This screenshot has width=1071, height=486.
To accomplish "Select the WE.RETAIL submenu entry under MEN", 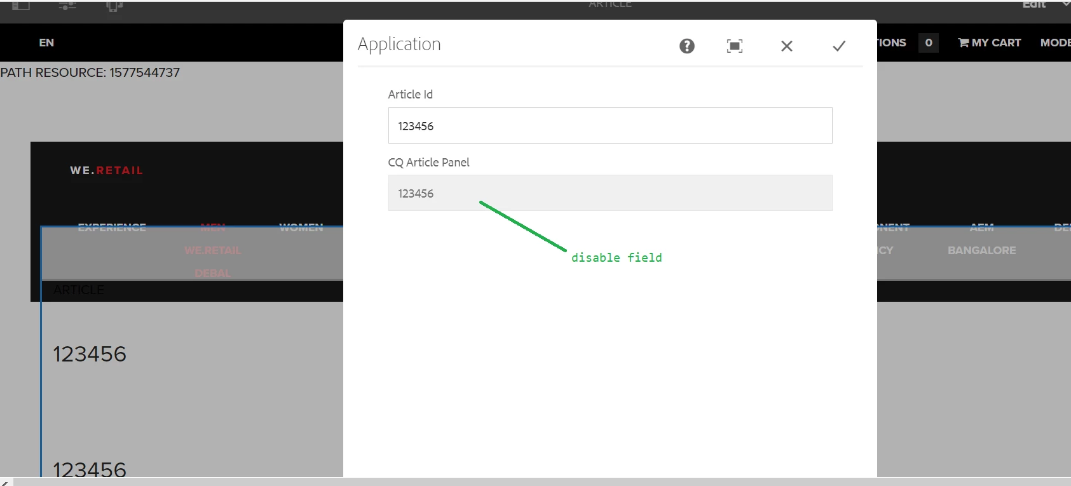I will [x=213, y=250].
